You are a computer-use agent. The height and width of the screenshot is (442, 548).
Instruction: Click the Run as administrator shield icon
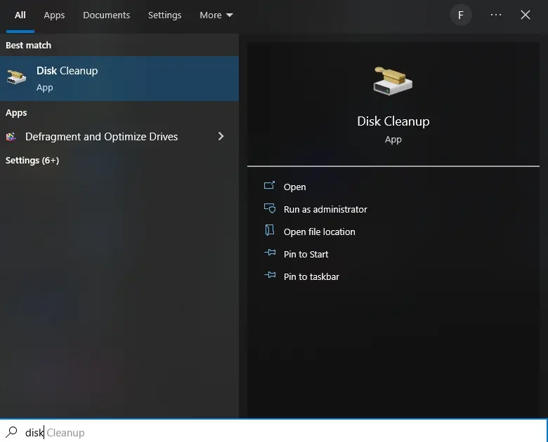pyautogui.click(x=270, y=208)
